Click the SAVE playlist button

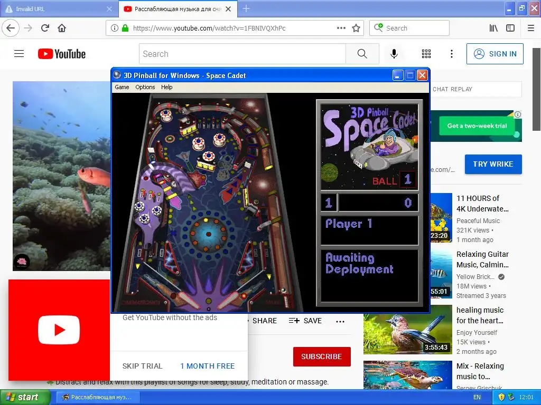click(305, 321)
